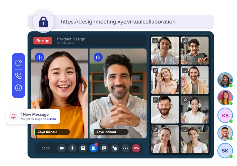Pin curly-haired man with glasses

point(185,40)
